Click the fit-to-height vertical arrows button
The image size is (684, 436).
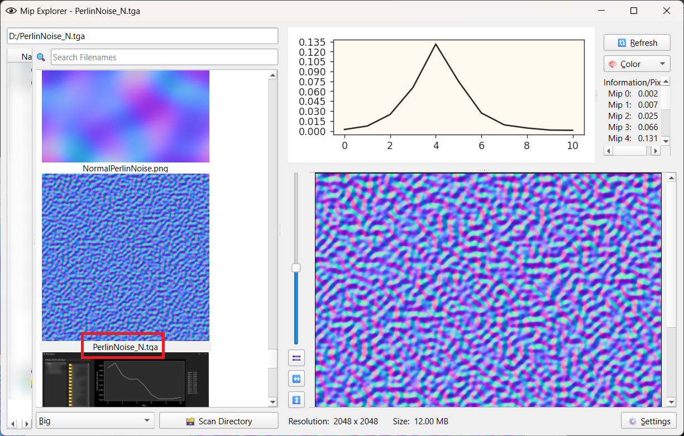[296, 400]
